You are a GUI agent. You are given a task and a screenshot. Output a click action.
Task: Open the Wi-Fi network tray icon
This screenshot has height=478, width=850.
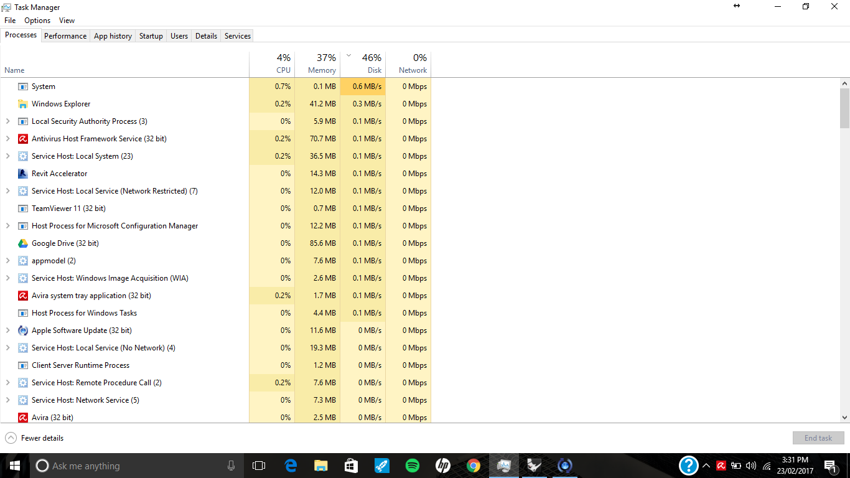767,466
